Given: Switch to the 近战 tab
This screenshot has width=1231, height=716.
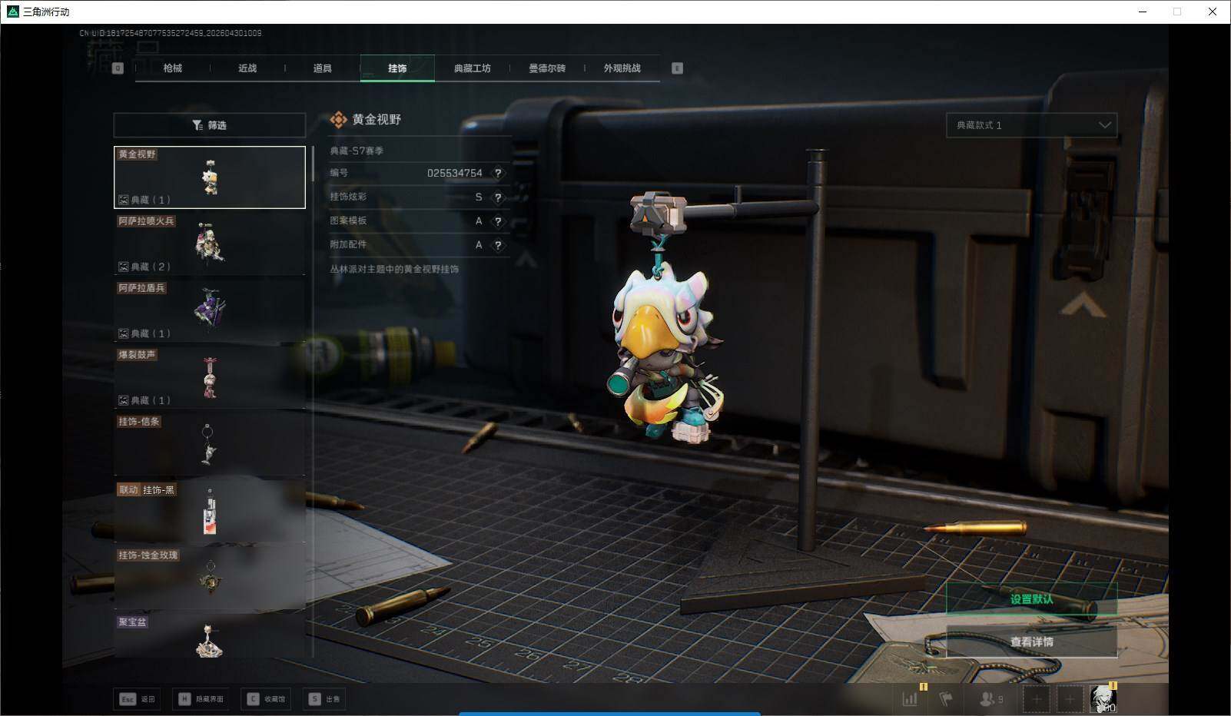Looking at the screenshot, I should (x=247, y=68).
